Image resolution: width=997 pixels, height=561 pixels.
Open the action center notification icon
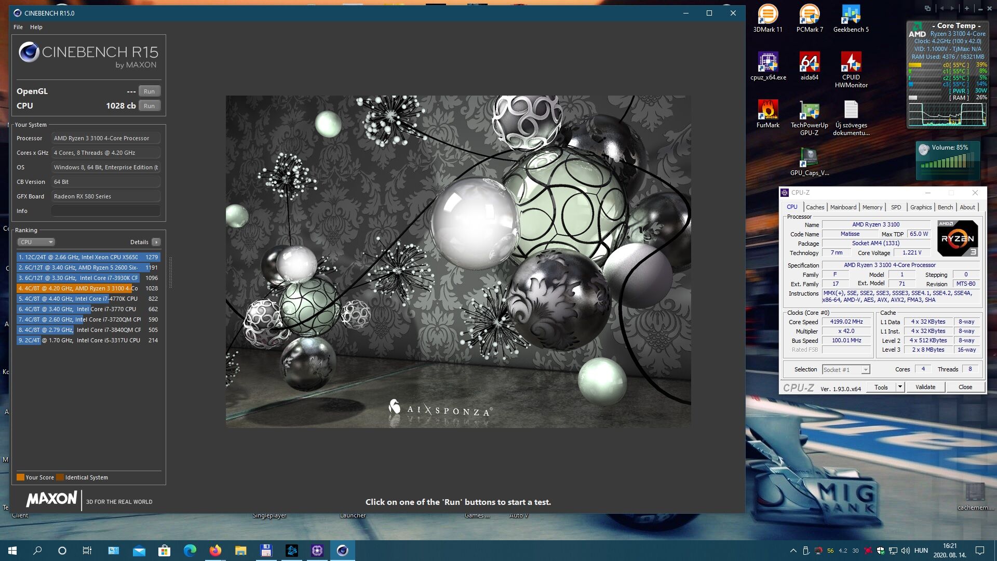980,551
